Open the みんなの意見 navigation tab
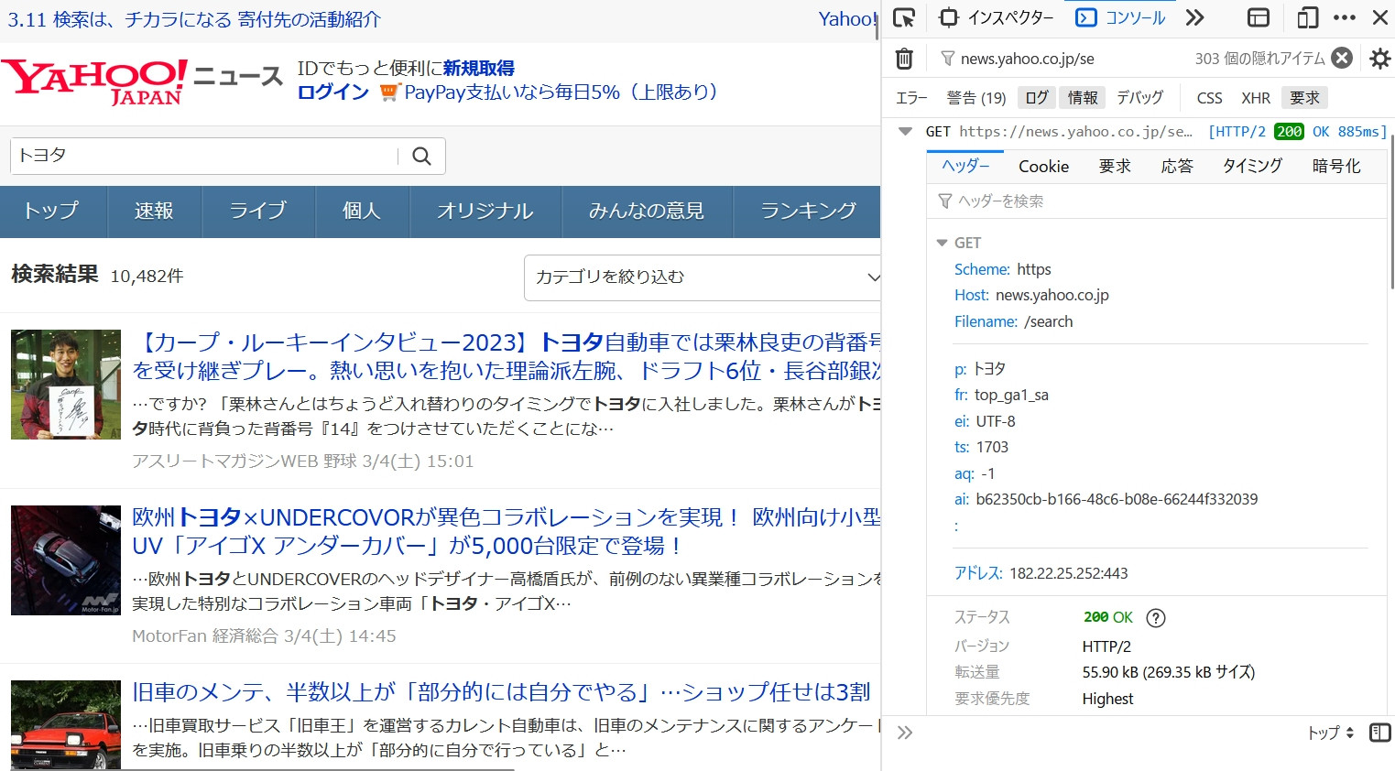This screenshot has height=771, width=1395. (x=647, y=211)
